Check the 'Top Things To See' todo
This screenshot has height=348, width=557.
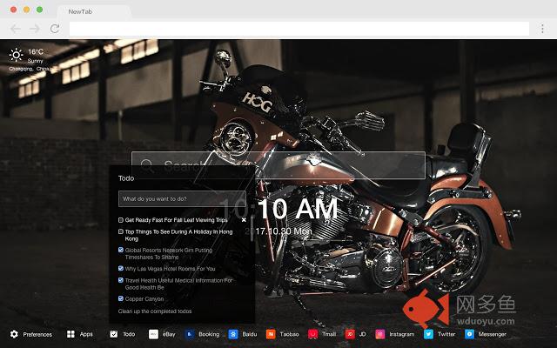pos(121,232)
